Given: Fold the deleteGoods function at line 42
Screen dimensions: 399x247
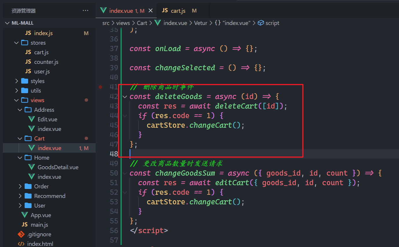Looking at the screenshot, I should 125,96.
